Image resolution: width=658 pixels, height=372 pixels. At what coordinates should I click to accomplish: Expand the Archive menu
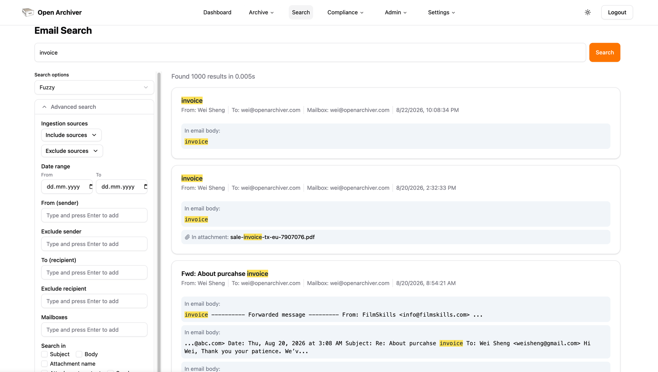[x=261, y=12]
